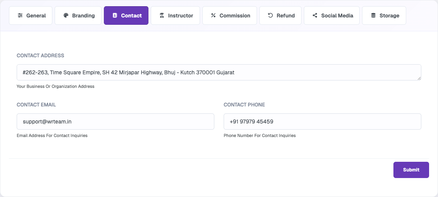
Task: Open the General tab label
Action: pos(36,15)
